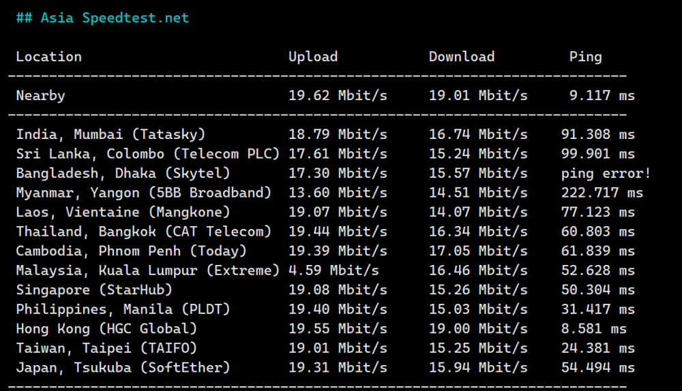The height and width of the screenshot is (391, 682).
Task: Click the "India, Mumbai (Tatasky)" entry
Action: 110,135
